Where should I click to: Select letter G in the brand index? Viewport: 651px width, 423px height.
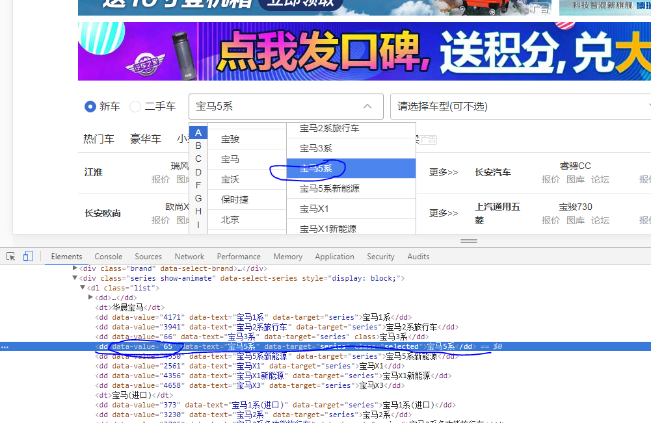click(x=198, y=198)
